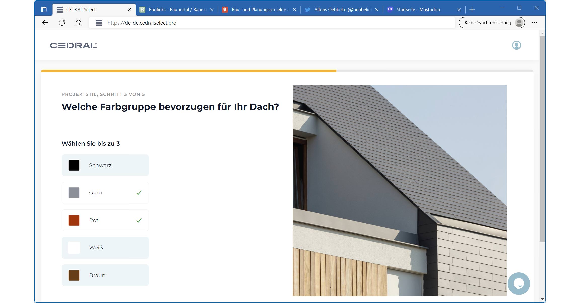The height and width of the screenshot is (303, 580).
Task: Click the brown Braun color swatch
Action: (74, 275)
